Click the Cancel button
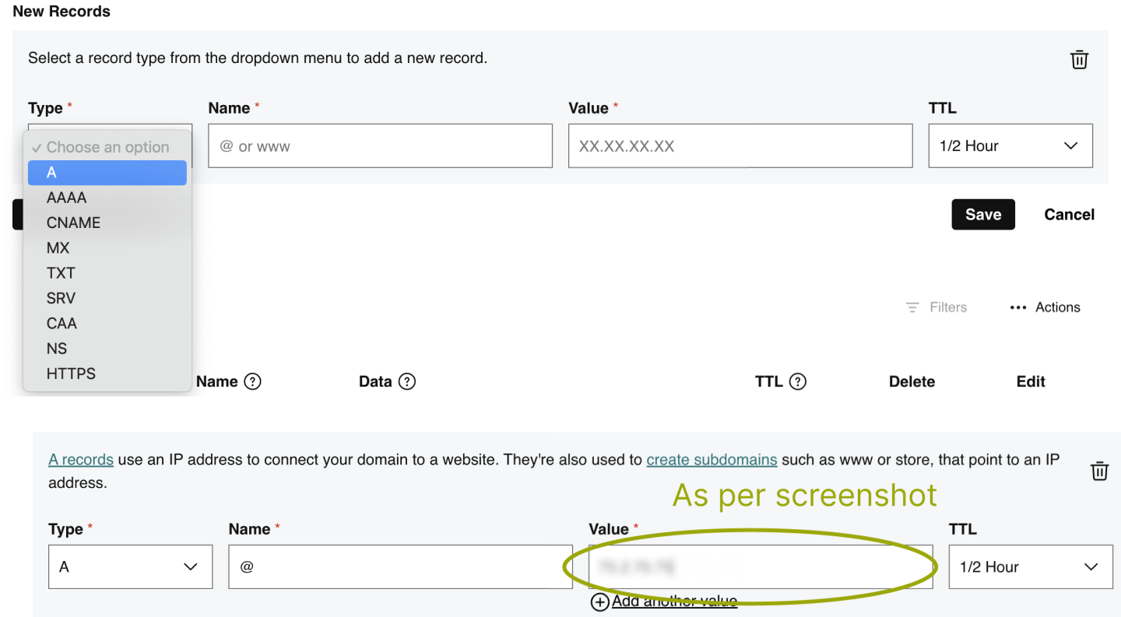 1069,215
